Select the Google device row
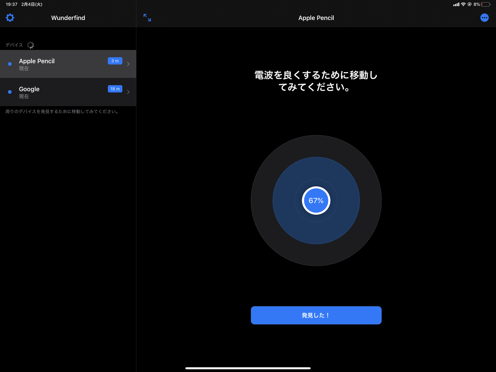The height and width of the screenshot is (372, 496). click(x=68, y=92)
